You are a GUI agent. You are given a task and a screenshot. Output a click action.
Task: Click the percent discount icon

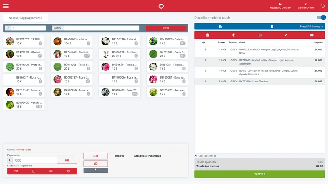(286, 35)
